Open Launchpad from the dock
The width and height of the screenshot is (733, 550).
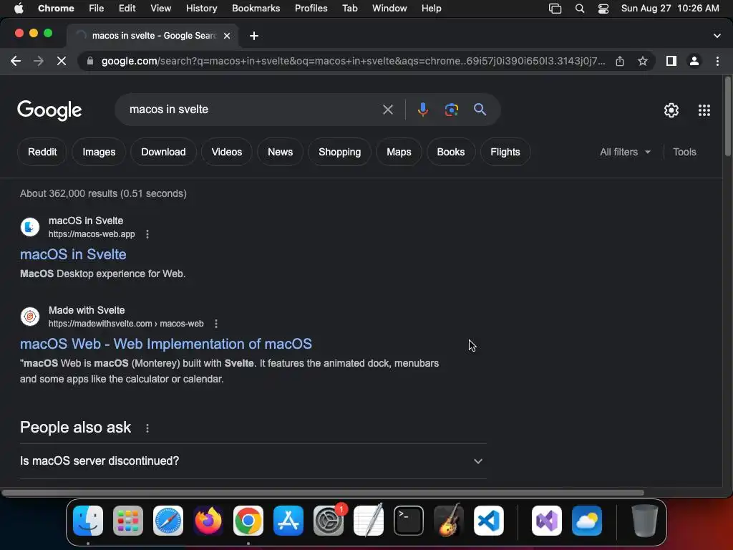128,521
